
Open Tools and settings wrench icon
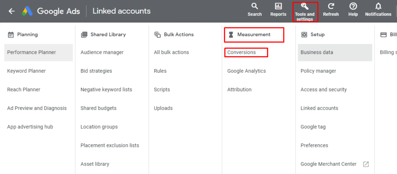coord(305,6)
